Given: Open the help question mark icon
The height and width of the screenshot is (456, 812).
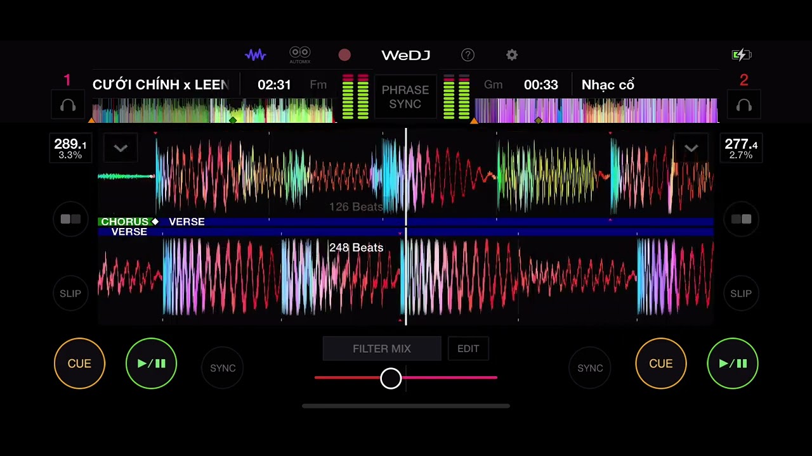Looking at the screenshot, I should tap(468, 55).
